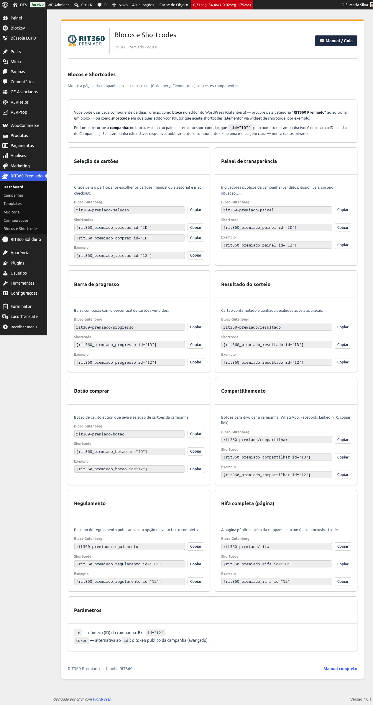Go to Auditoria submenu
This screenshot has width=373, height=705.
[11, 212]
